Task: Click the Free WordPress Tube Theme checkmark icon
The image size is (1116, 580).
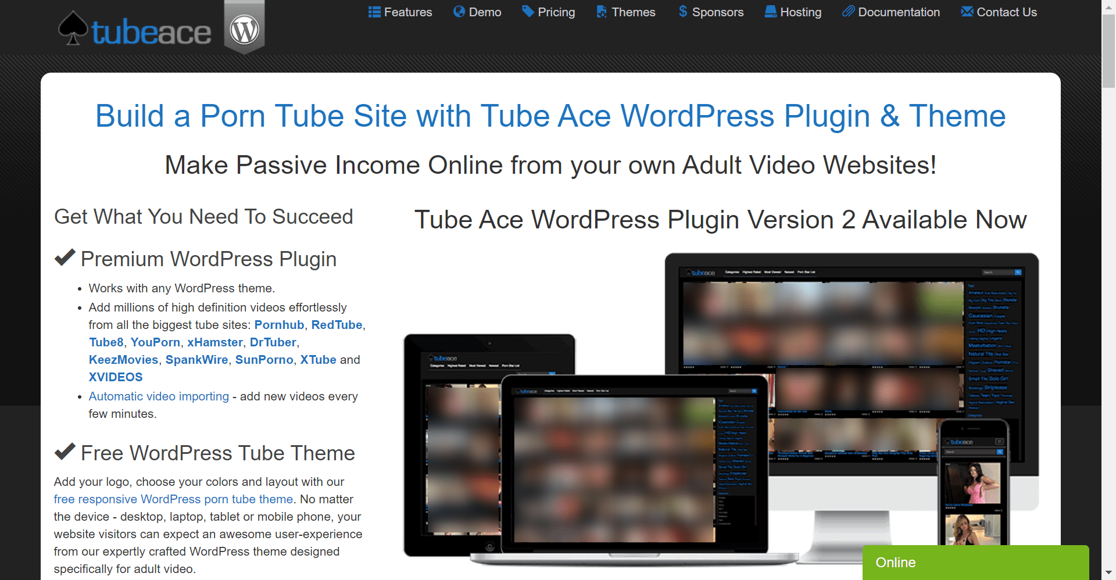Action: pos(65,452)
